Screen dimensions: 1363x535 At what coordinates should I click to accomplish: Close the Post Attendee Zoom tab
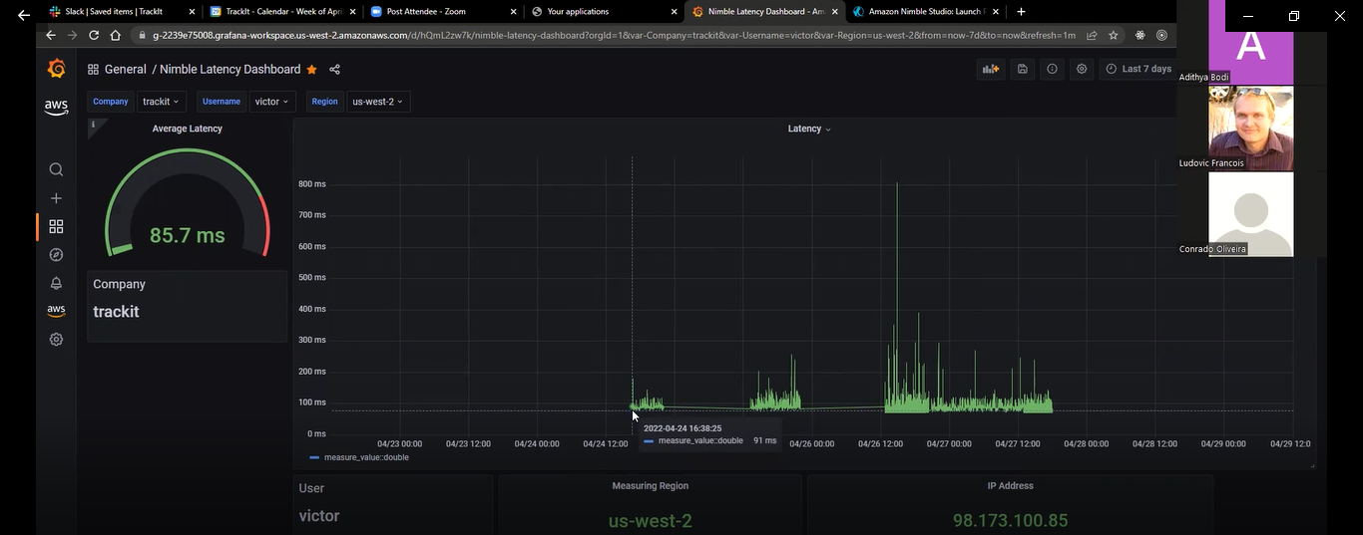[513, 12]
